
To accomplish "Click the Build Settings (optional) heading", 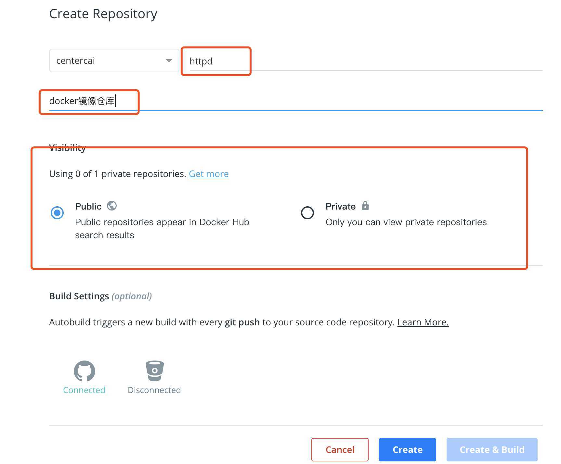I will [x=101, y=296].
